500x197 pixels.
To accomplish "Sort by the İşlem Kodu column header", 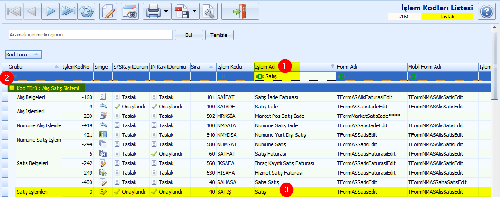I will pos(235,67).
